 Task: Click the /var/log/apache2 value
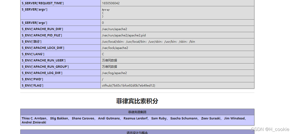click(114, 73)
